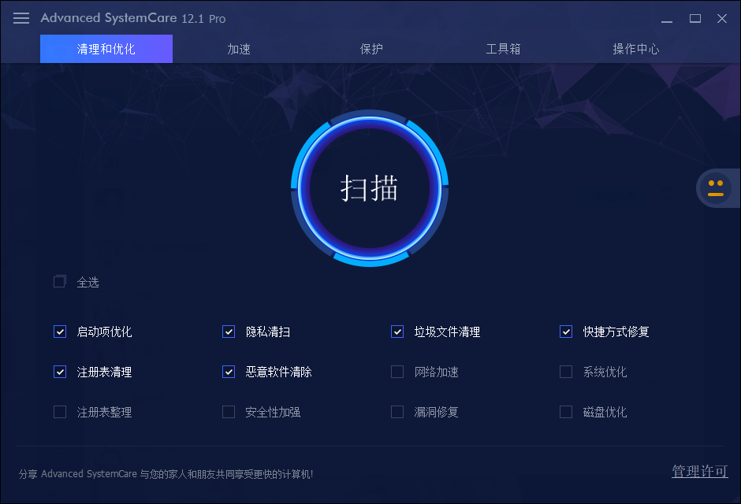The width and height of the screenshot is (741, 504).
Task: Switch to the 加速 tab
Action: [238, 48]
